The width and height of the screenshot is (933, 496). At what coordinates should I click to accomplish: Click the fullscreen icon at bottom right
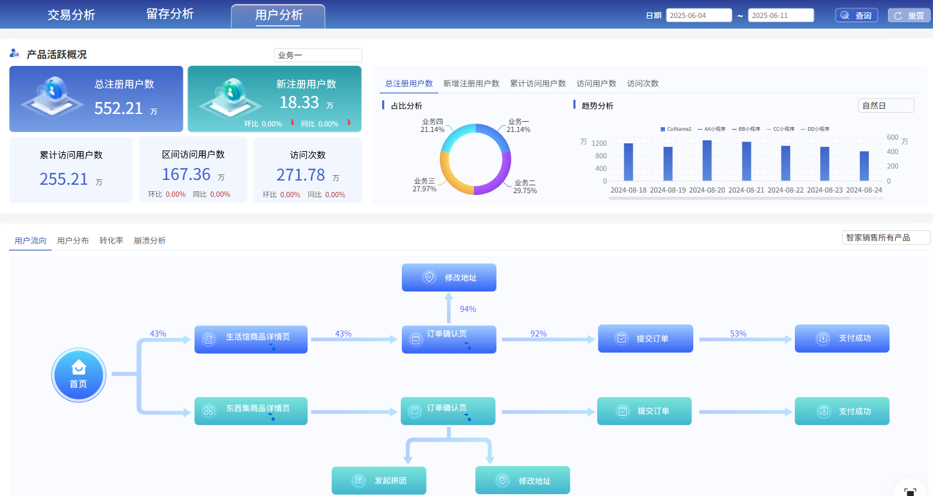point(910,492)
